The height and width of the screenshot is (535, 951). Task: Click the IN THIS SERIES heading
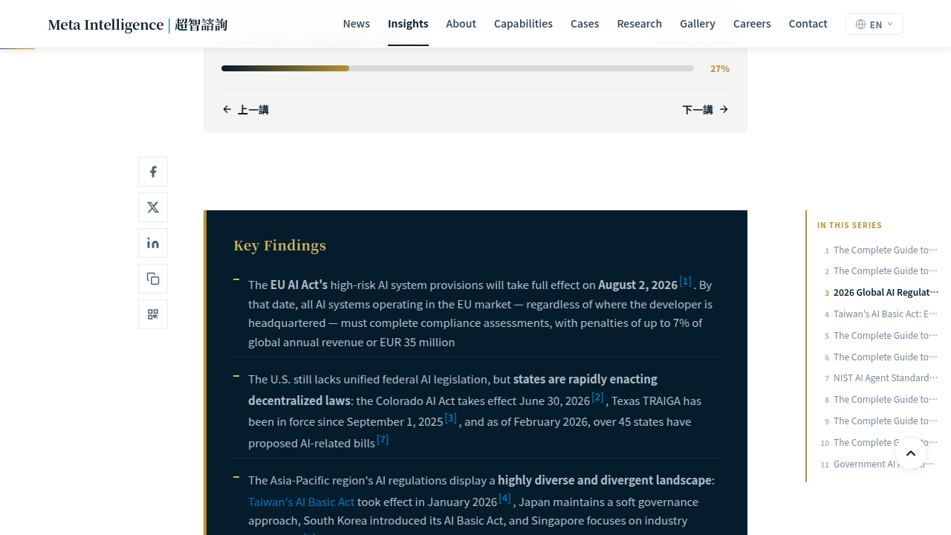coord(849,225)
